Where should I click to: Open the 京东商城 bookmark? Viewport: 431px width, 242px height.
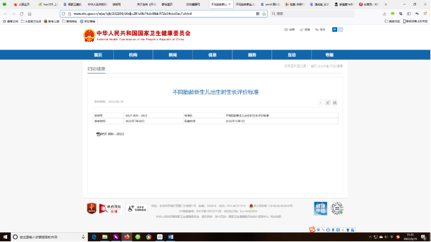click(88, 21)
